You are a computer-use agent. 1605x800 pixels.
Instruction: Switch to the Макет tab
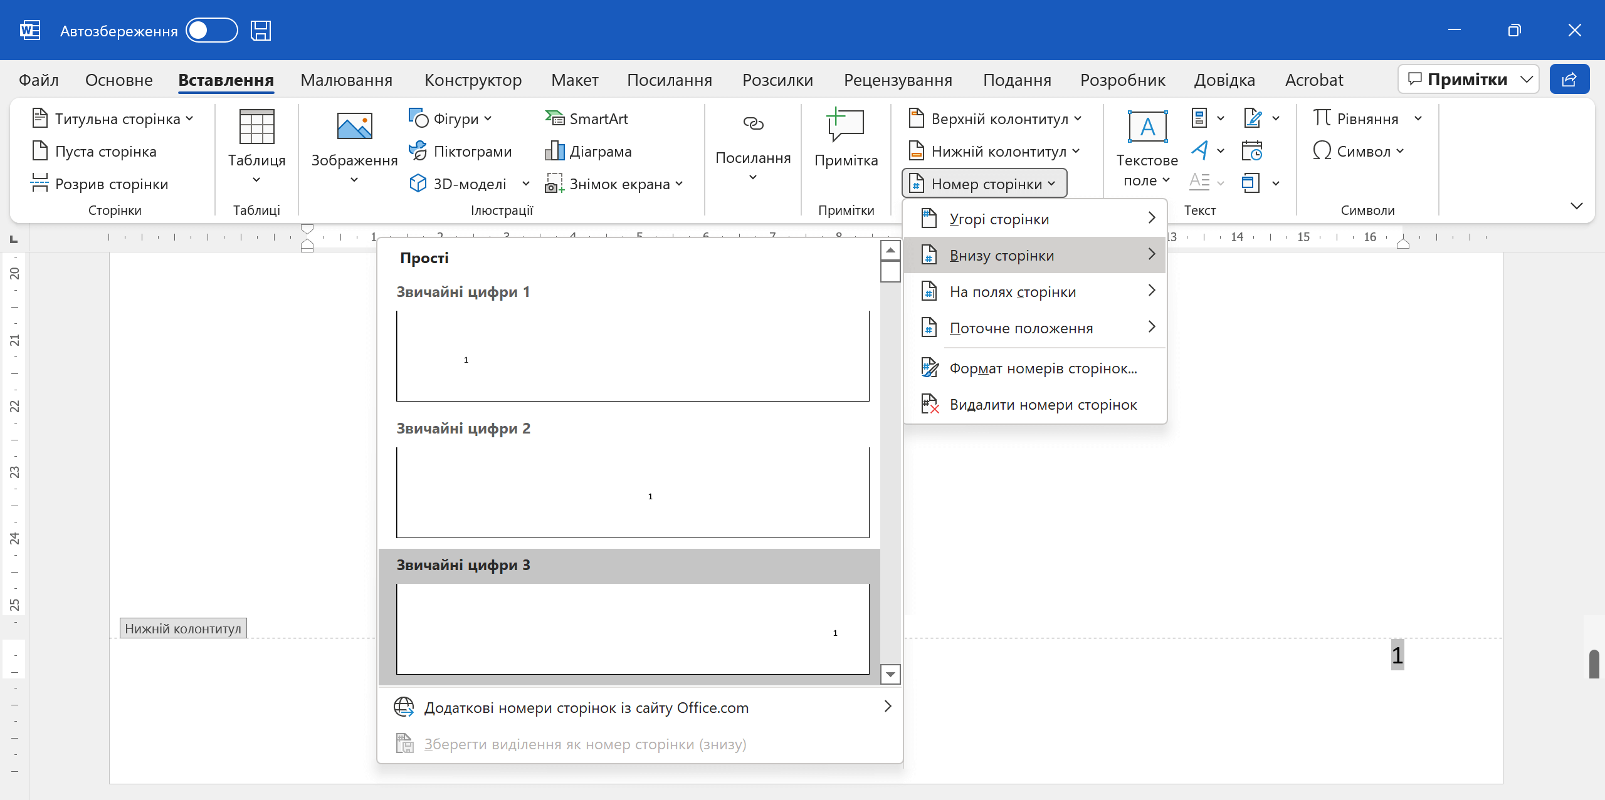(x=574, y=80)
